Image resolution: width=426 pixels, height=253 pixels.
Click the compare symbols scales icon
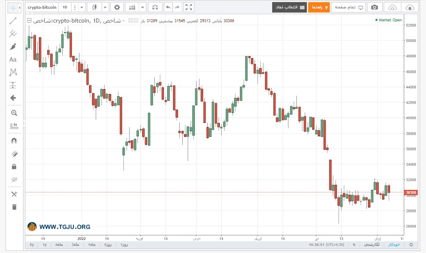tap(155, 8)
